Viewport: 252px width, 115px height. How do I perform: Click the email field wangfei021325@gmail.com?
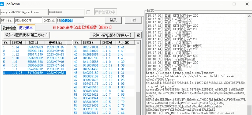(24, 12)
